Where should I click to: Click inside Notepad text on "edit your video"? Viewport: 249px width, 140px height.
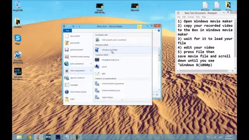[x=199, y=47]
